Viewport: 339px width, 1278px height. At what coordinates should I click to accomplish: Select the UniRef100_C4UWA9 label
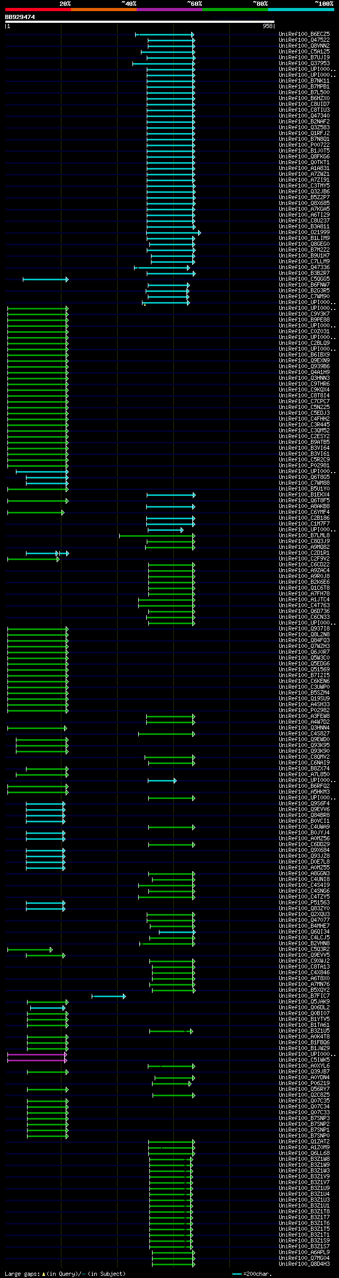point(304,827)
